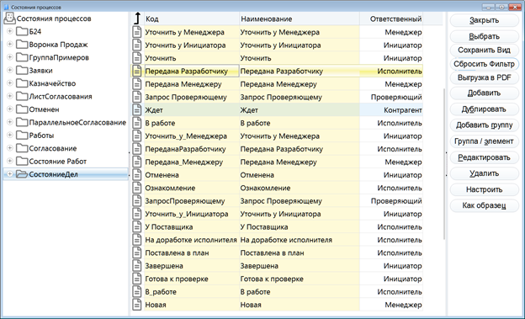This screenshot has height=319, width=525.
Task: Click the ЛистСогласования folder icon
Action: point(22,96)
